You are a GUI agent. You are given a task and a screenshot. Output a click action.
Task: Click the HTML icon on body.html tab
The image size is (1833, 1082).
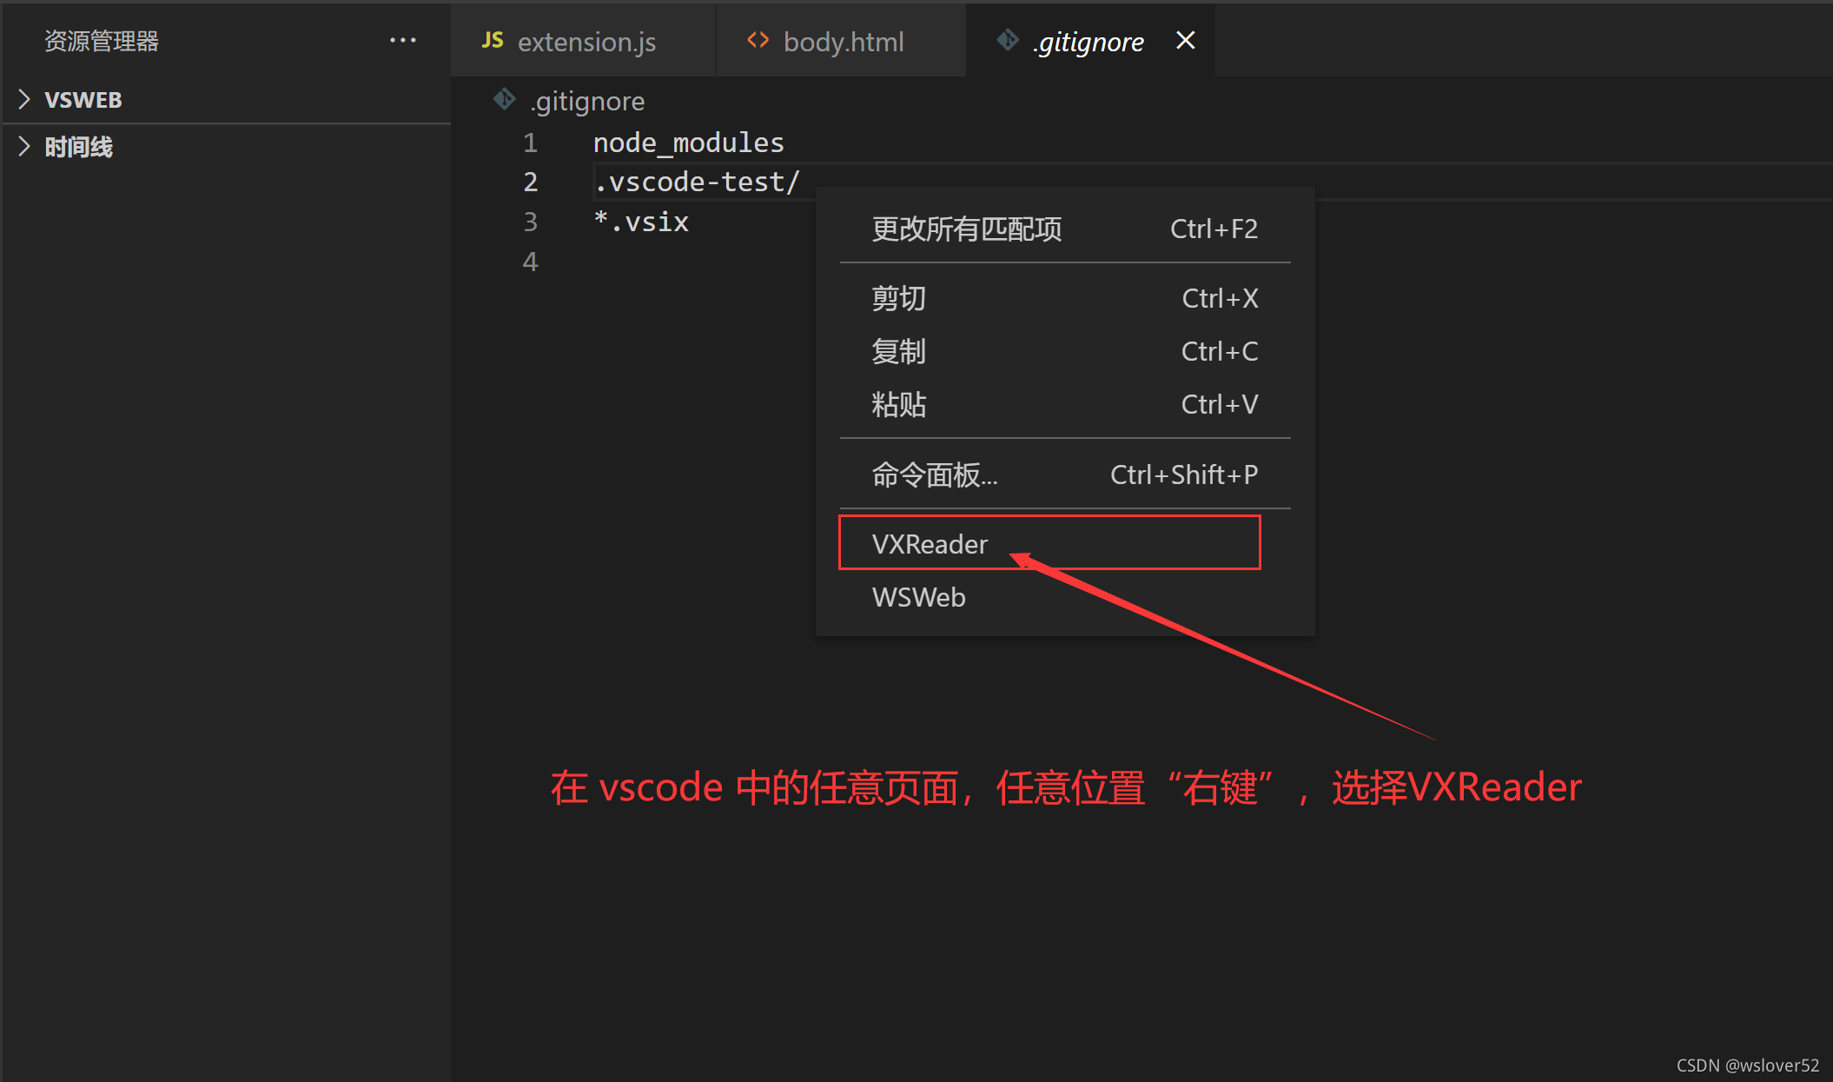758,40
